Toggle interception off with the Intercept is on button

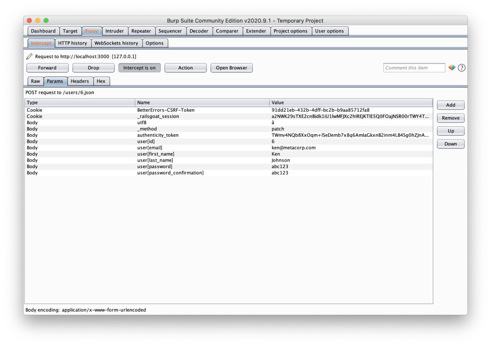[x=139, y=67]
